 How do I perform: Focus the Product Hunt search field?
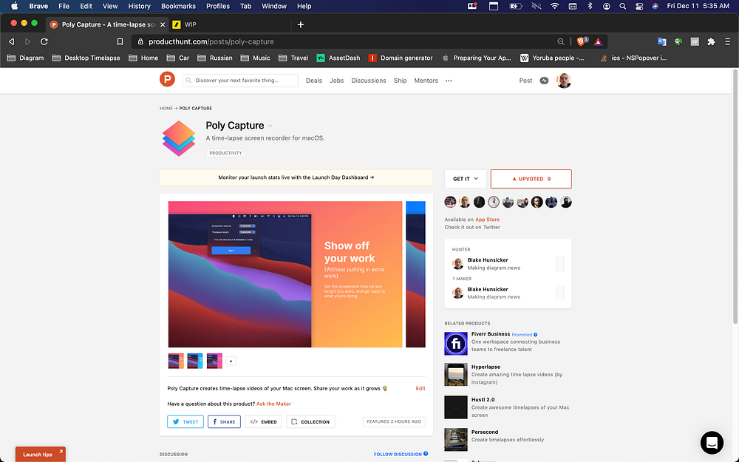click(240, 81)
